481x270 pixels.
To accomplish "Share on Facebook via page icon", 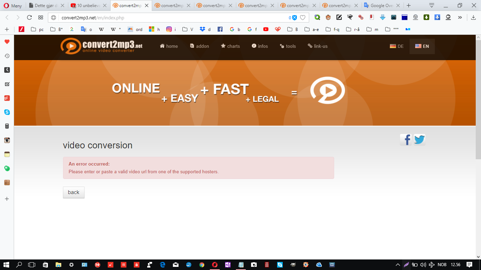I will pos(406,140).
